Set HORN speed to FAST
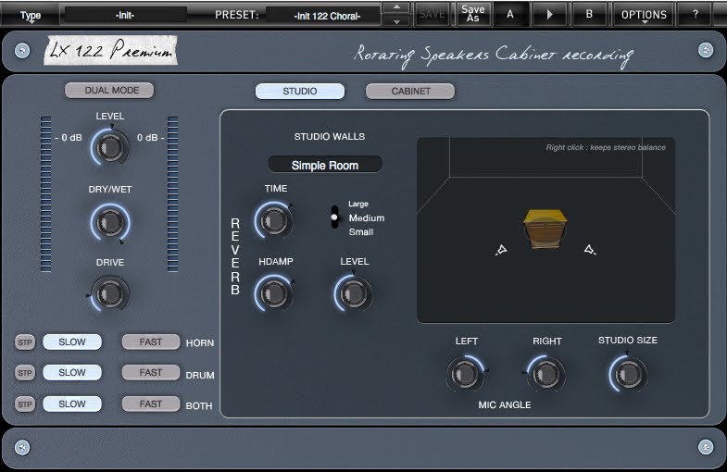 151,342
